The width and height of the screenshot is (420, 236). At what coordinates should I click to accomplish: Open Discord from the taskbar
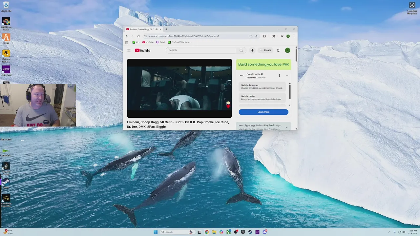[x=264, y=232]
